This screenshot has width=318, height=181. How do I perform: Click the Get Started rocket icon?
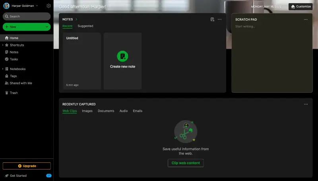(7, 175)
